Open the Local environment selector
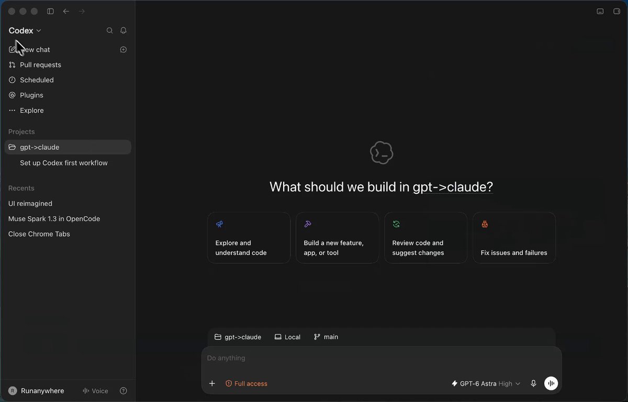Viewport: 628px width, 402px height. (x=287, y=337)
